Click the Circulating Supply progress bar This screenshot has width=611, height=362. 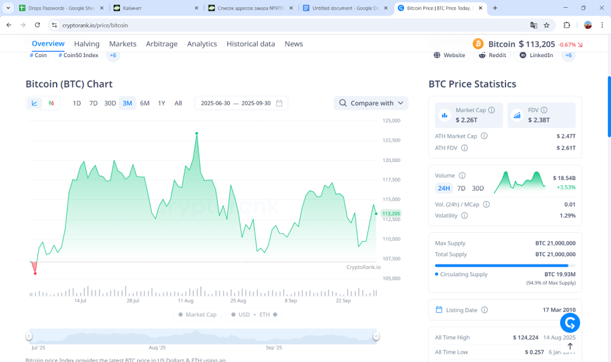pos(503,266)
